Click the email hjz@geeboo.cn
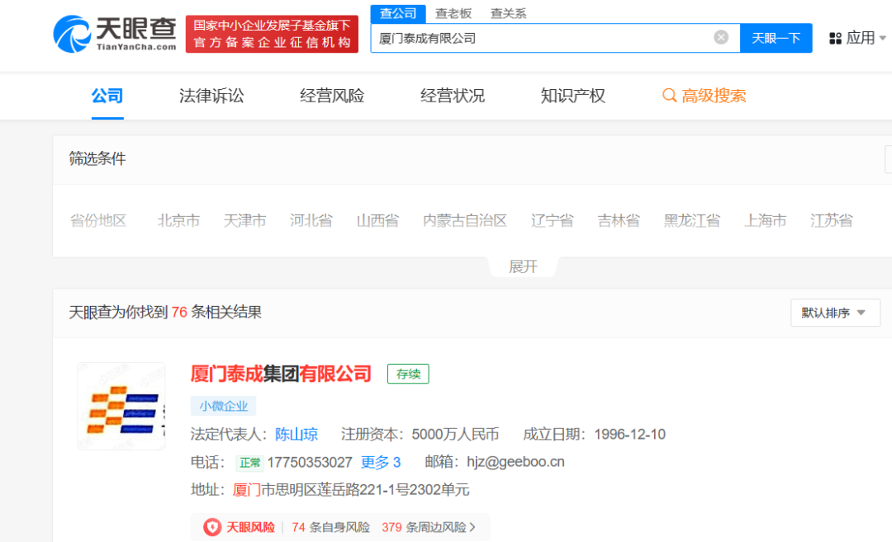The image size is (892, 542). (516, 462)
